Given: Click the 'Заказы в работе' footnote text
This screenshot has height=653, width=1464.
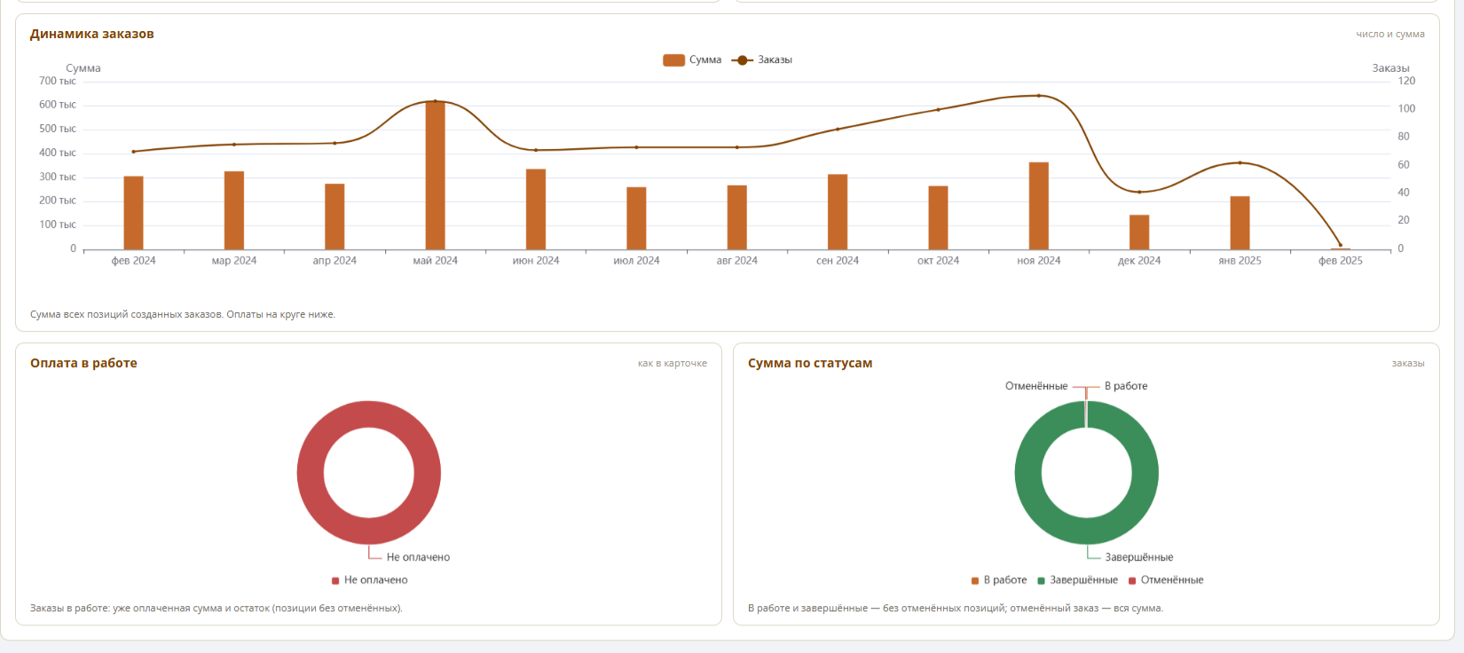Looking at the screenshot, I should point(216,609).
